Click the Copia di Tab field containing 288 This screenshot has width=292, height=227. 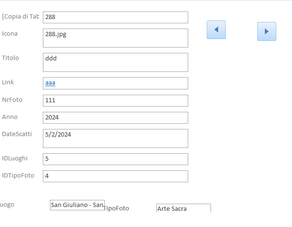click(115, 17)
